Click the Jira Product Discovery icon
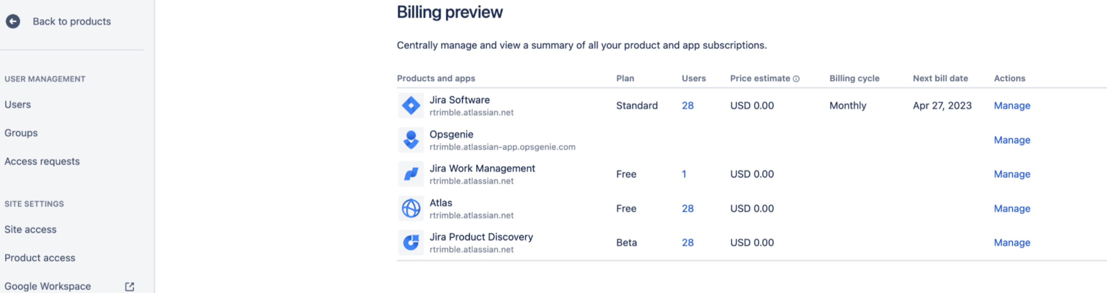1107x293 pixels. click(x=411, y=242)
